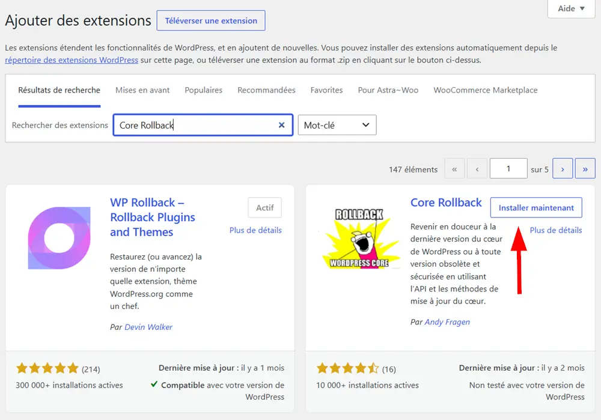Click the Actif button for WP Rollback
601x420 pixels.
(x=265, y=208)
